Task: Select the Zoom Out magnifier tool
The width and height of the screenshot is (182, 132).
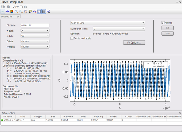Action: pyautogui.click(x=21, y=12)
